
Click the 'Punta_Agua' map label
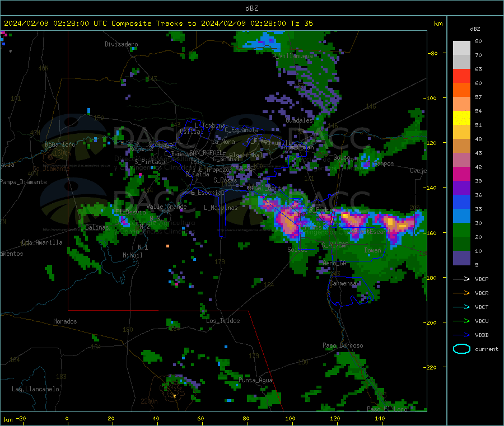(x=255, y=380)
